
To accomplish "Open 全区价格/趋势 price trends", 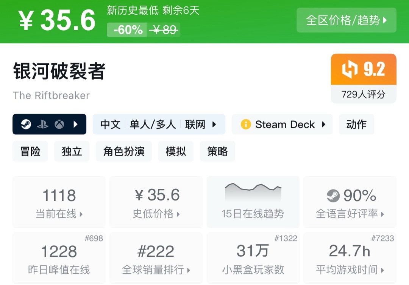I will (x=346, y=20).
